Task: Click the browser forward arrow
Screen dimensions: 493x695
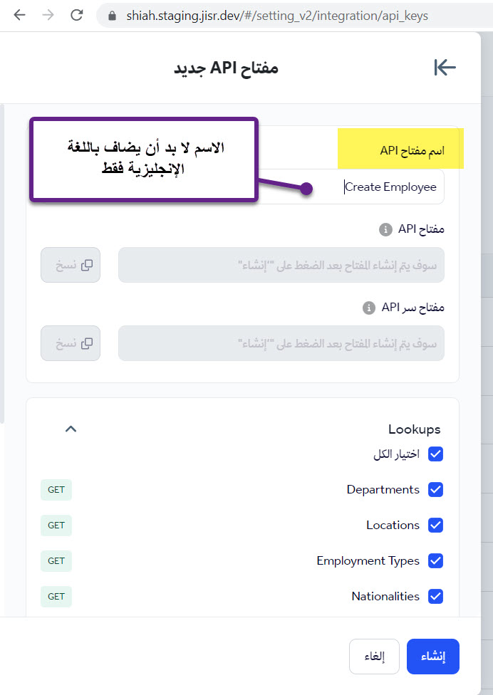Action: 48,15
